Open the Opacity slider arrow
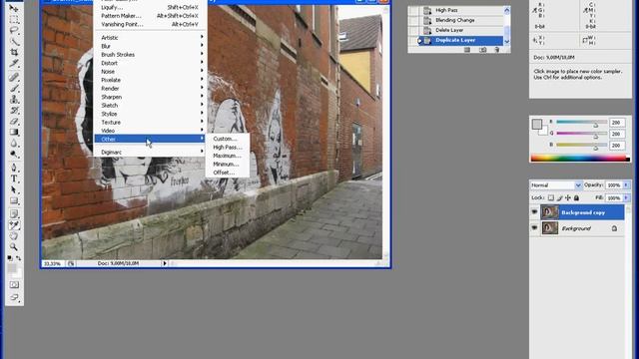Screen dimensions: 639x359 pos(626,185)
